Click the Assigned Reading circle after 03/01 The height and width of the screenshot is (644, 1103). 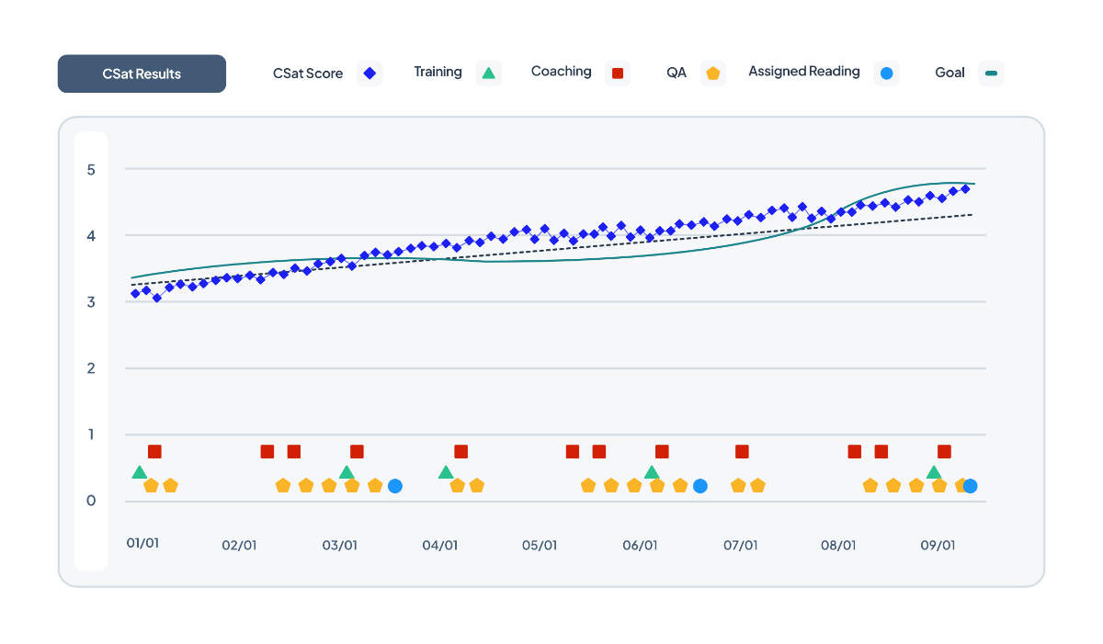pyautogui.click(x=395, y=486)
